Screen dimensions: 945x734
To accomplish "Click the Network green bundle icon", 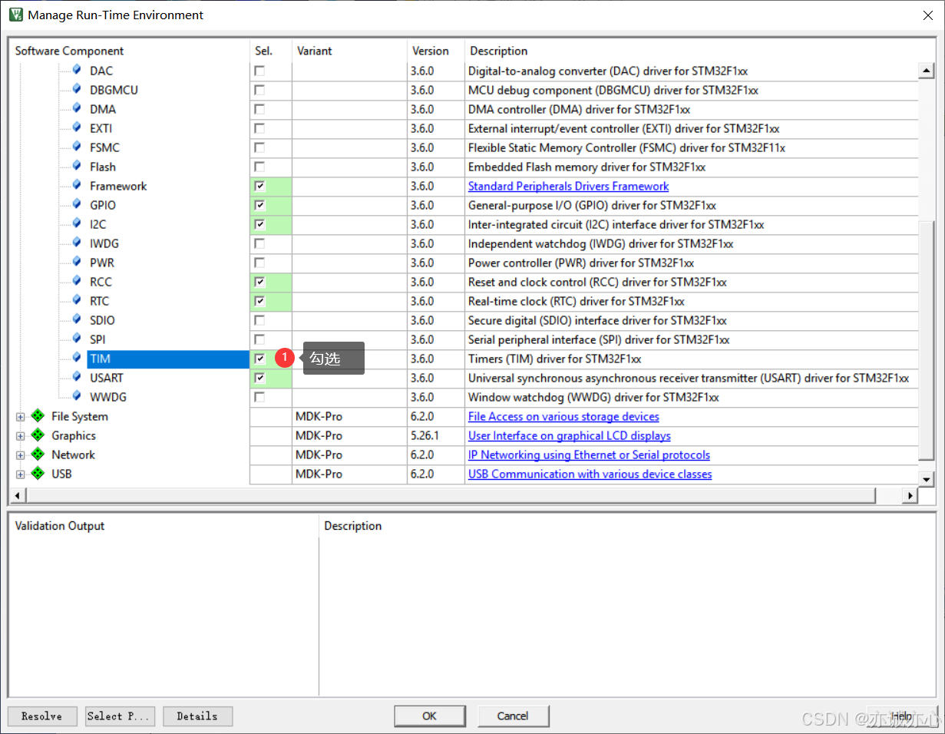I will point(38,455).
